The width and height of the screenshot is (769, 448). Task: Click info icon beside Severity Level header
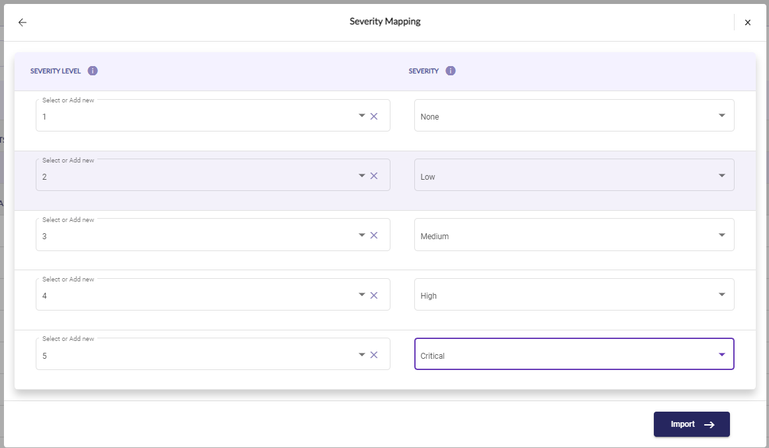tap(93, 71)
